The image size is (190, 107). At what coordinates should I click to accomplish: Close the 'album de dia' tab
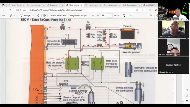point(24,5)
